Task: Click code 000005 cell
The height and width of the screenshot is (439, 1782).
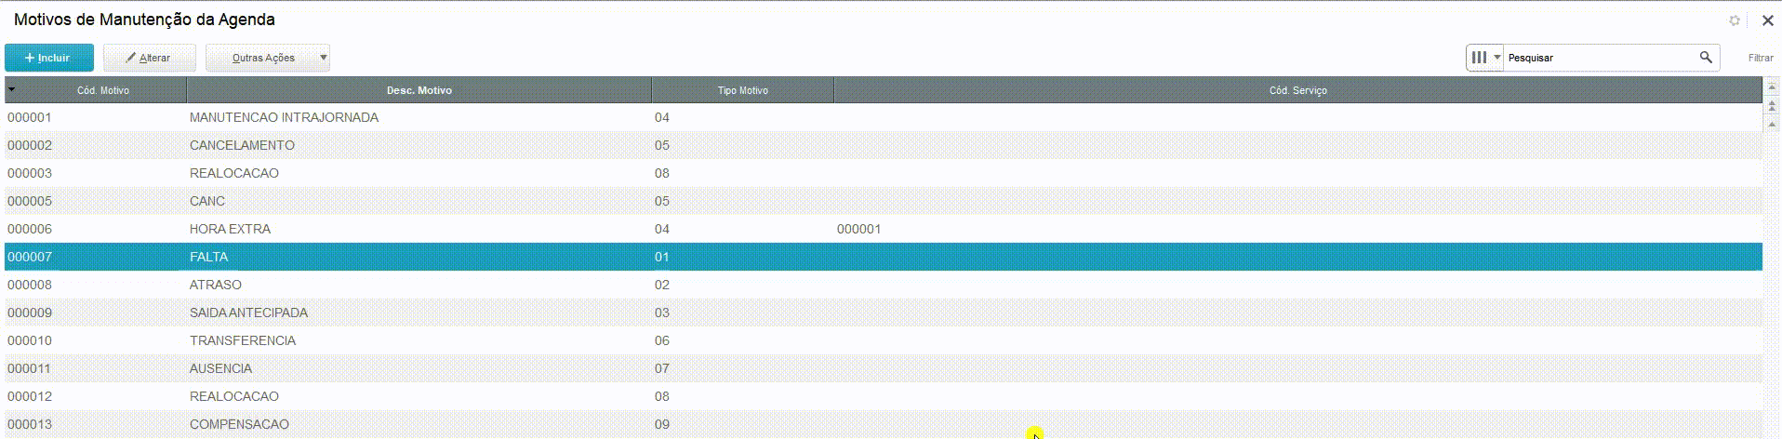Action: pos(30,201)
